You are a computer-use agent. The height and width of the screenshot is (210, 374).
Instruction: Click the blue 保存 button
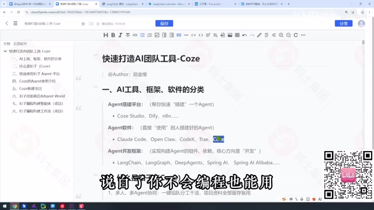pos(164,23)
